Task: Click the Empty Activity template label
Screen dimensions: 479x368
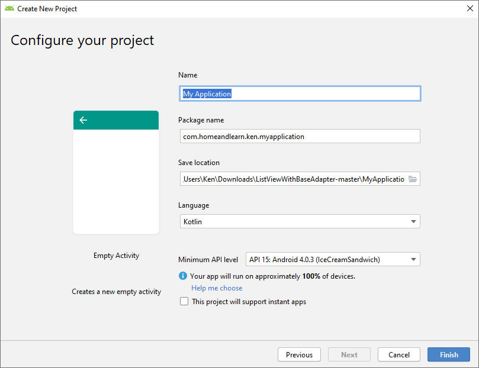Action: tap(116, 256)
